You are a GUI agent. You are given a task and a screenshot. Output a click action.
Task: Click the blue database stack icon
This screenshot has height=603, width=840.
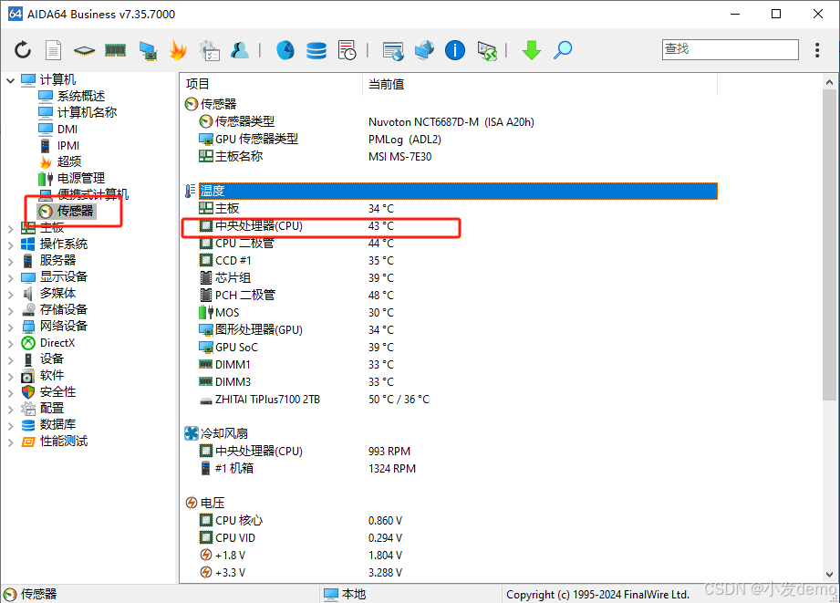pyautogui.click(x=316, y=50)
